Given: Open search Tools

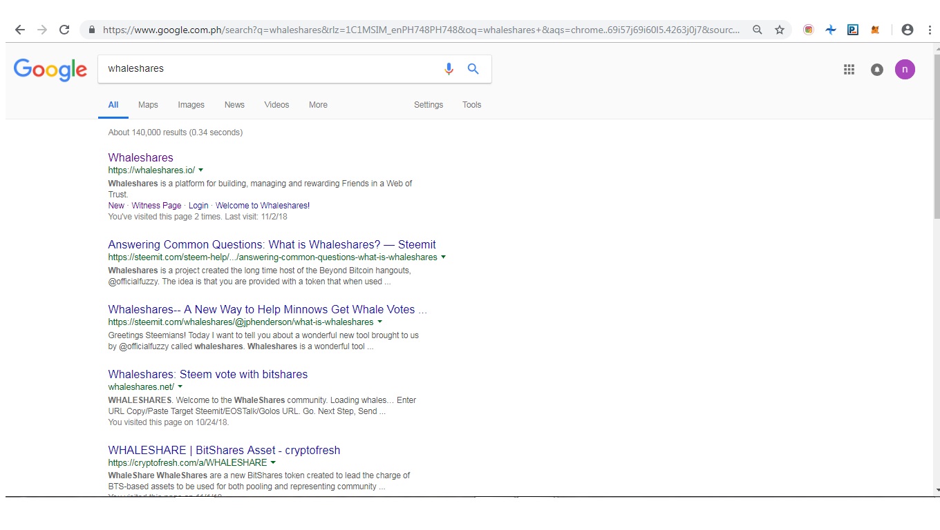Looking at the screenshot, I should coord(472,105).
